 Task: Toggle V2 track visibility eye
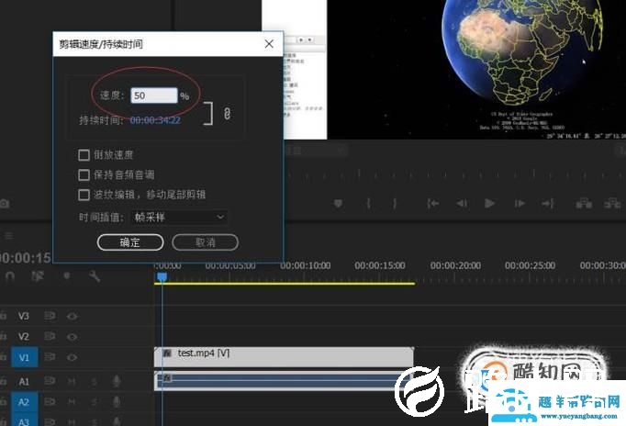tap(72, 337)
